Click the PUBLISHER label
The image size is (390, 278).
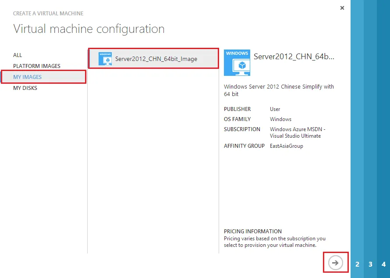[x=237, y=109]
